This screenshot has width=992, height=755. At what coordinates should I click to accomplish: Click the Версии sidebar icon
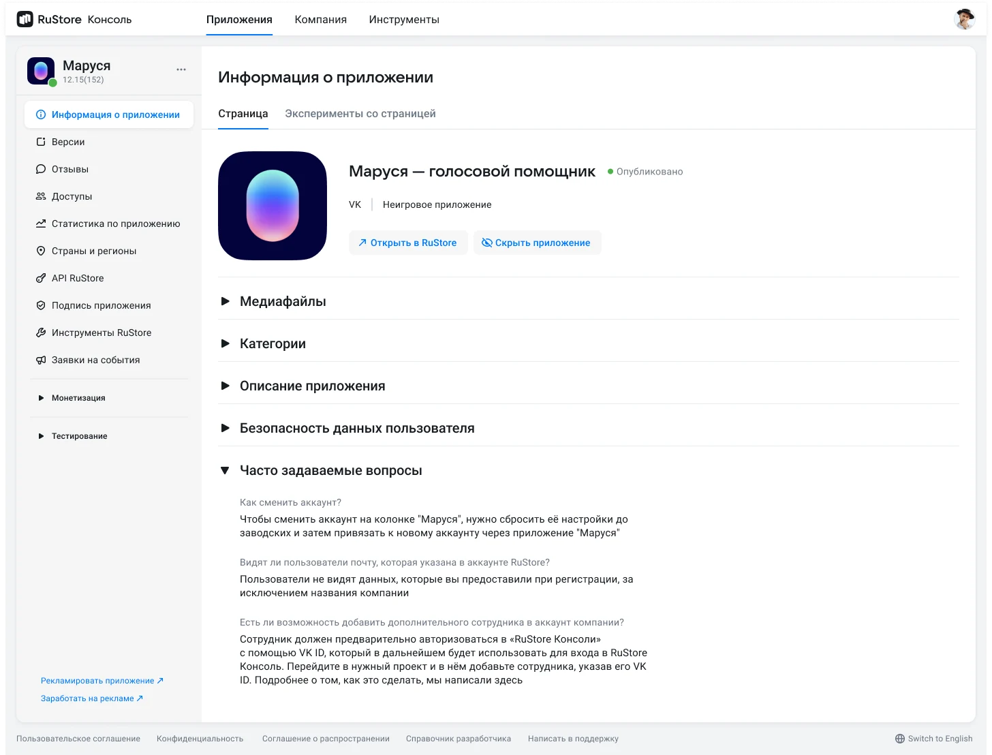tap(41, 142)
